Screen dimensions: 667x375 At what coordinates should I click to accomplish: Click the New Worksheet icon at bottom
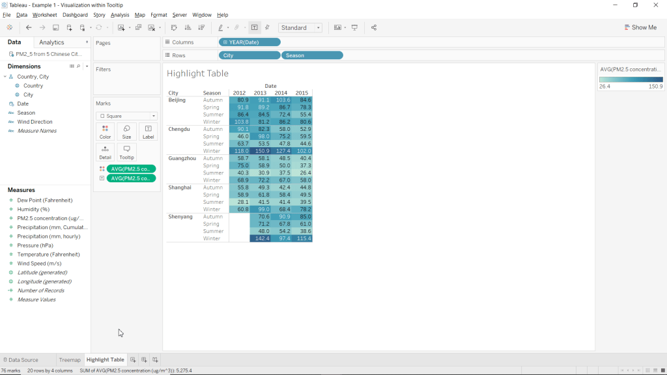click(133, 360)
